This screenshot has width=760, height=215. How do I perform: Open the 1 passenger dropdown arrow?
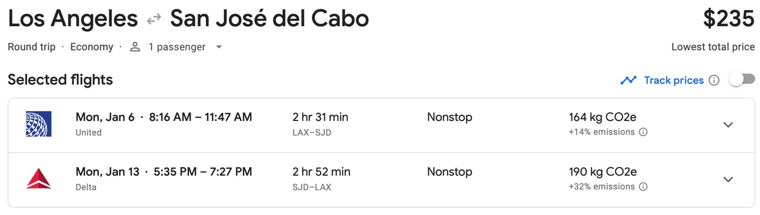(x=219, y=47)
